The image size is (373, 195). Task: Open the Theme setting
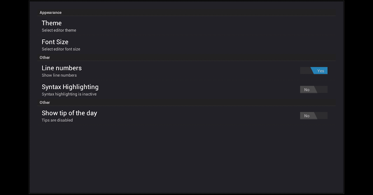point(52,23)
